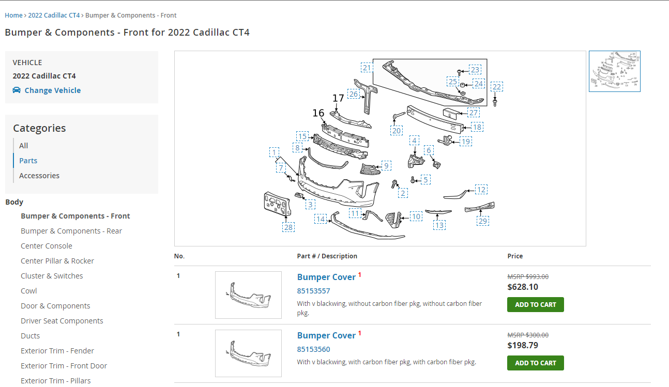Click the car icon beside Change Vehicle
Image resolution: width=669 pixels, height=387 pixels.
17,90
